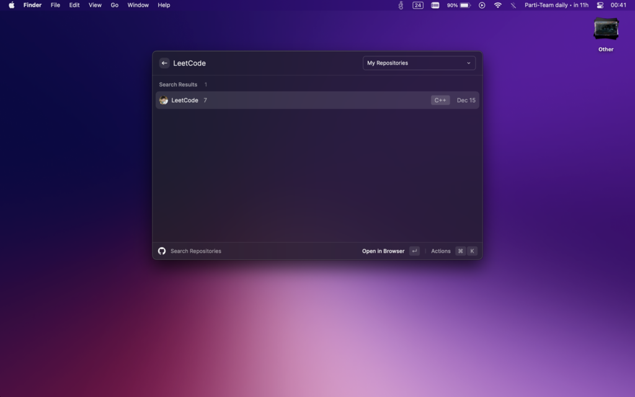Open the Go menu
Screen dimensions: 635x397
tap(115, 5)
